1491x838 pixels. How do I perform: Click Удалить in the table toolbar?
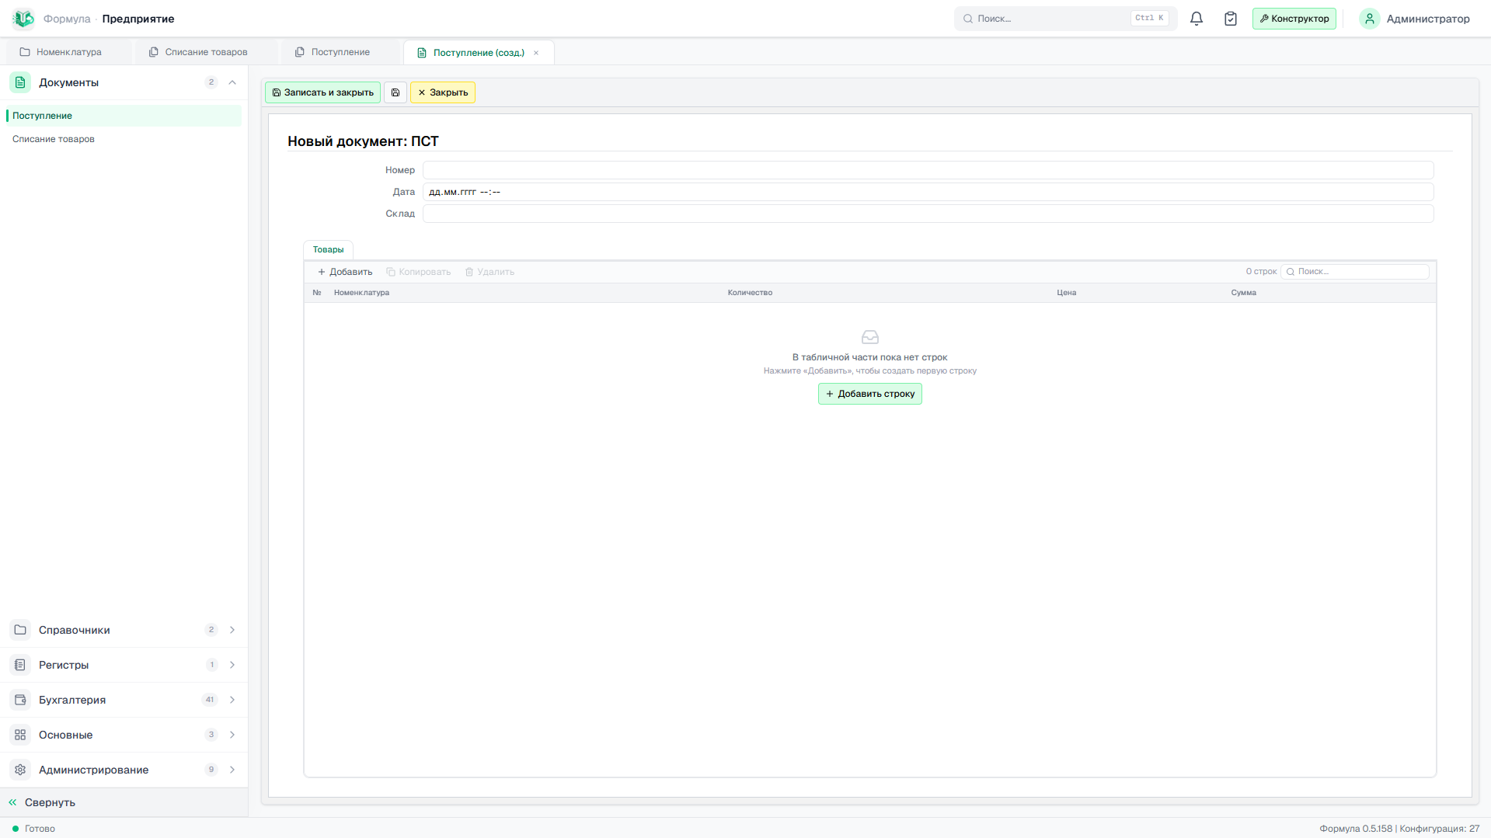[x=490, y=272]
